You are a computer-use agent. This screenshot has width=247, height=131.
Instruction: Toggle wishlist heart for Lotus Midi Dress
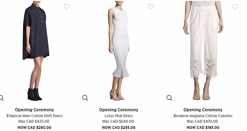(x=150, y=7)
